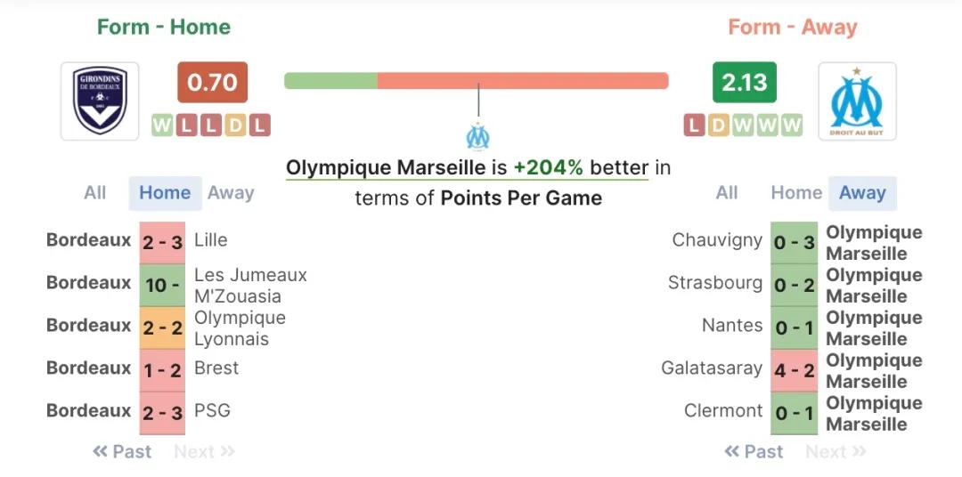The image size is (962, 477).
Task: Click Bordeaux's orange D form badge
Action: 235,125
